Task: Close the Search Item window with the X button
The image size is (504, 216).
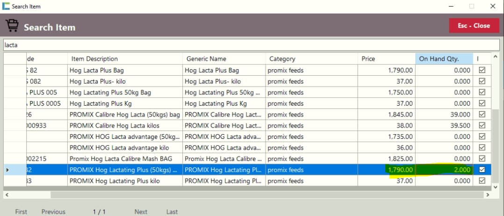Action: (x=492, y=6)
